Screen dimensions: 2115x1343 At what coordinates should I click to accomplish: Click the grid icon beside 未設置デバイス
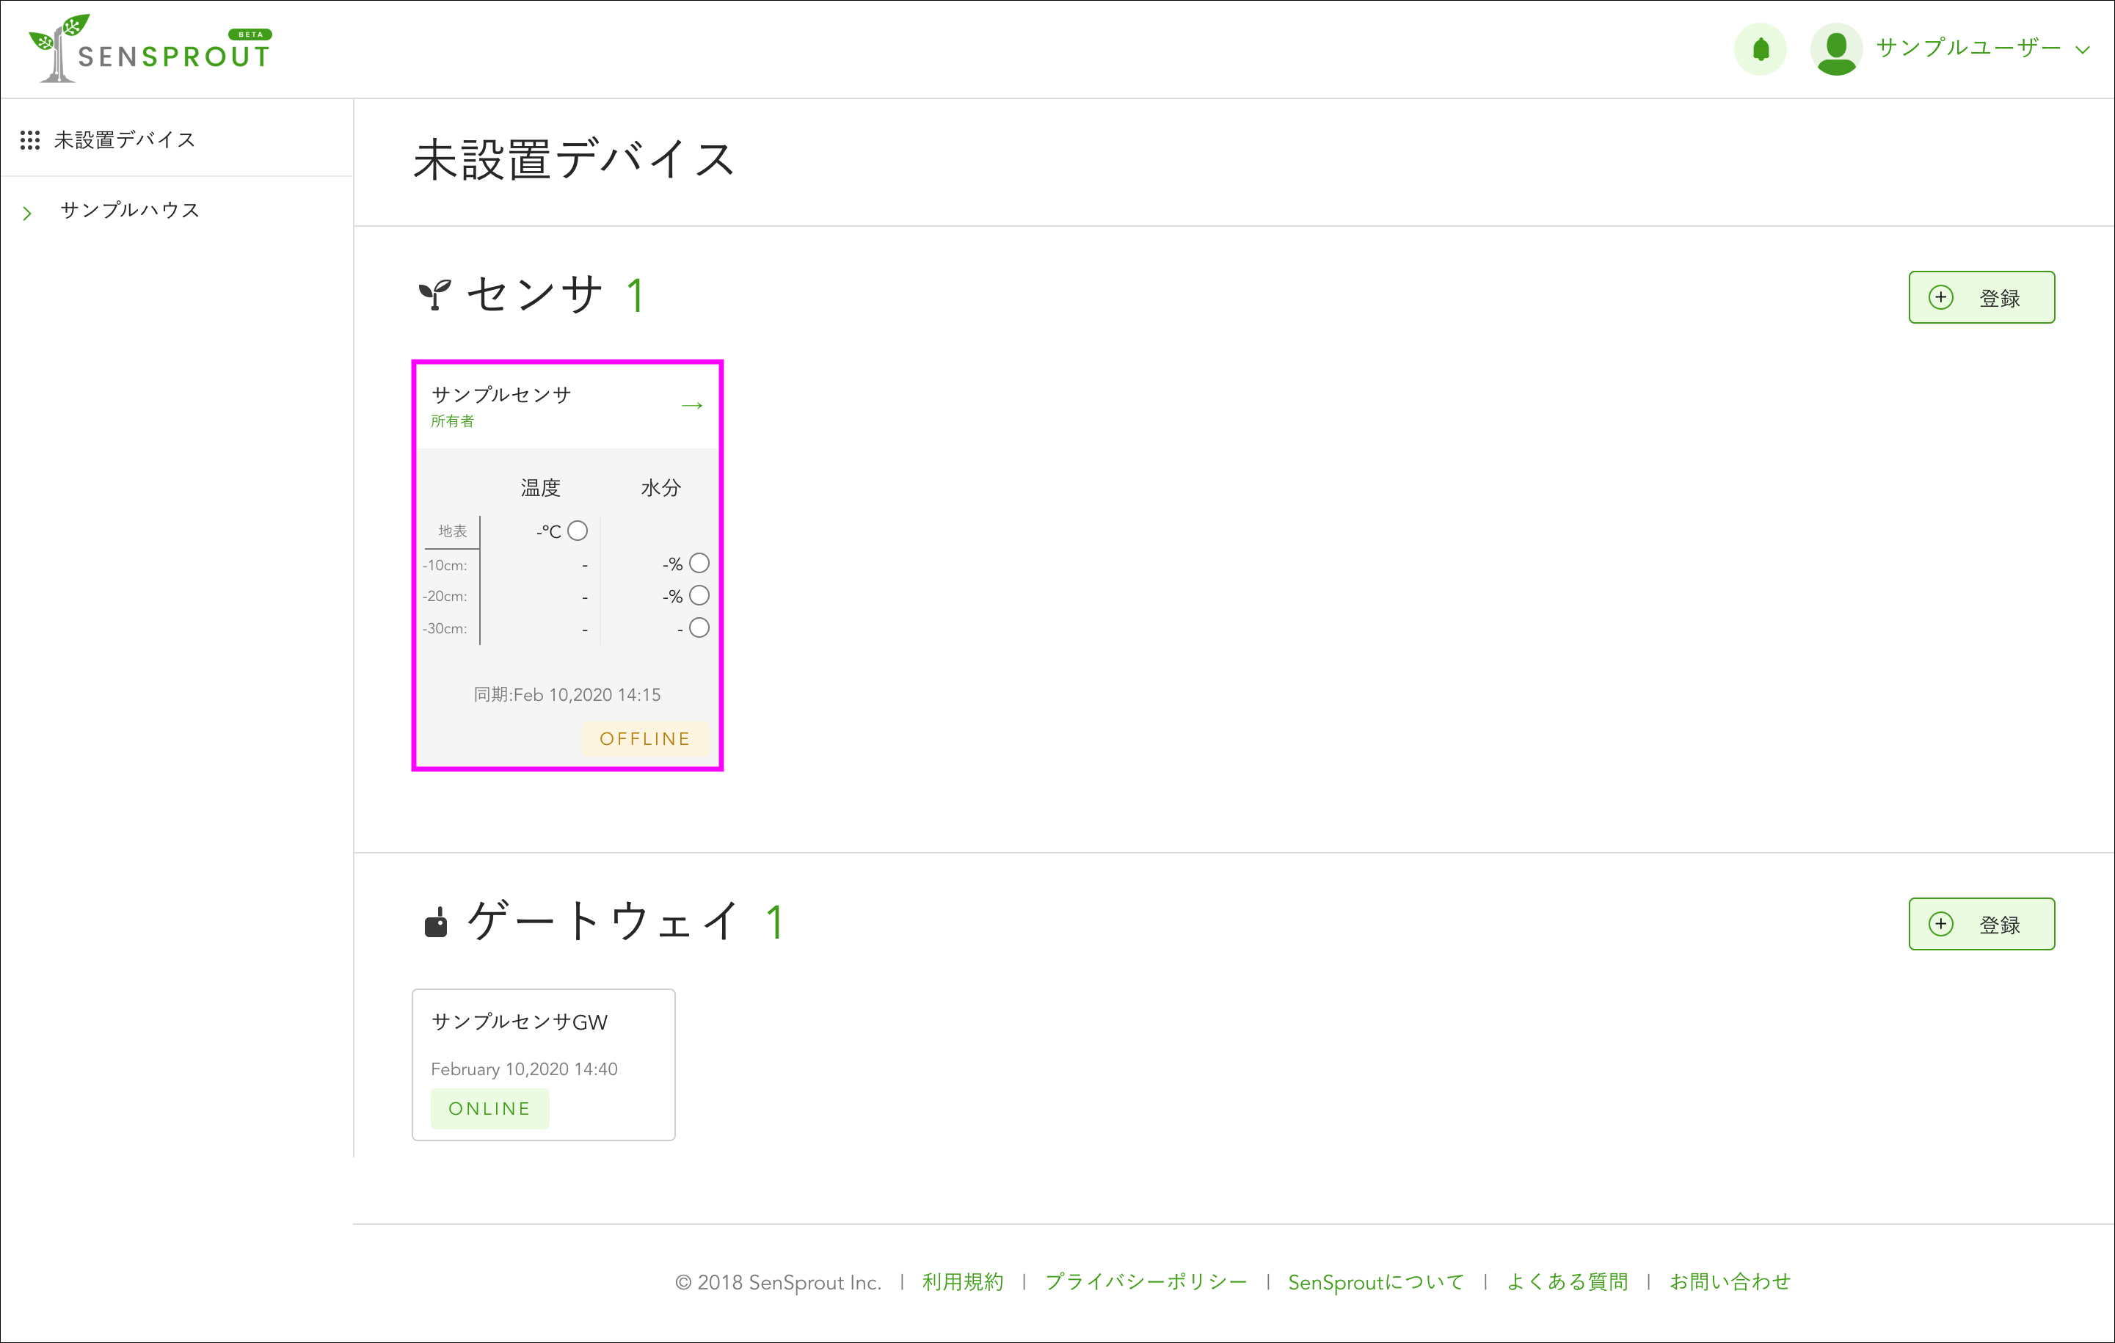pos(30,139)
